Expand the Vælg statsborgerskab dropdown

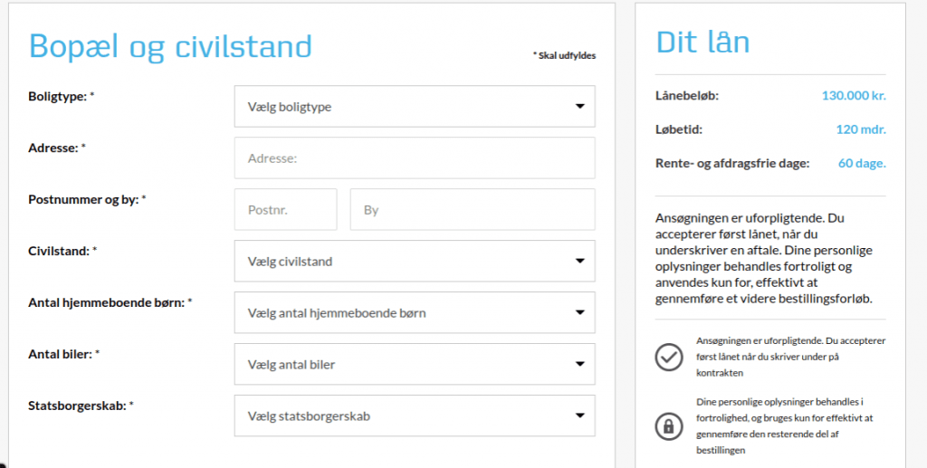(415, 415)
